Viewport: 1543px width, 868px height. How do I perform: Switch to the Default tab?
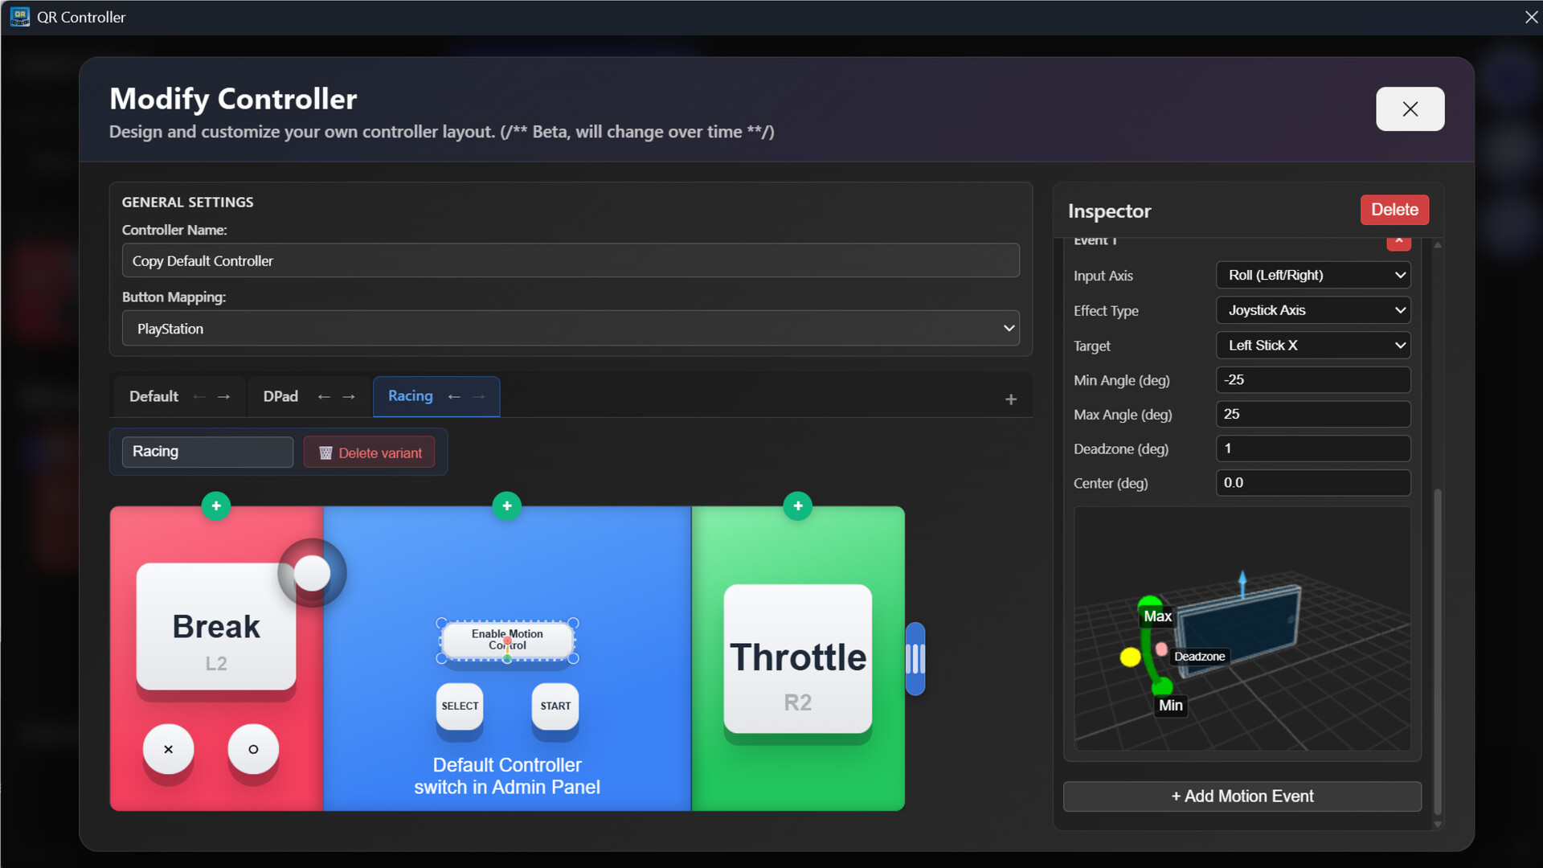[x=153, y=396]
